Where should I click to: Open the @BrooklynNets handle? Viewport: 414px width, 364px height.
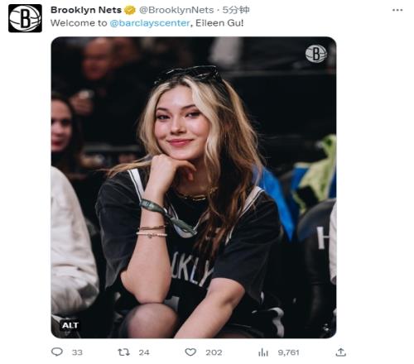pyautogui.click(x=176, y=10)
